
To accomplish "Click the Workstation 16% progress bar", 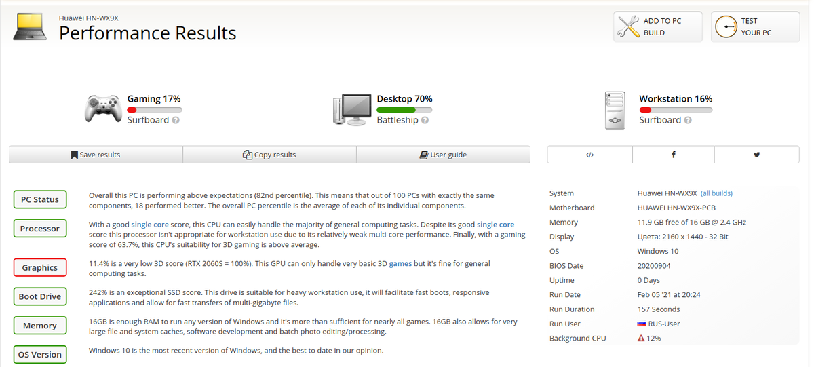I will pyautogui.click(x=676, y=110).
